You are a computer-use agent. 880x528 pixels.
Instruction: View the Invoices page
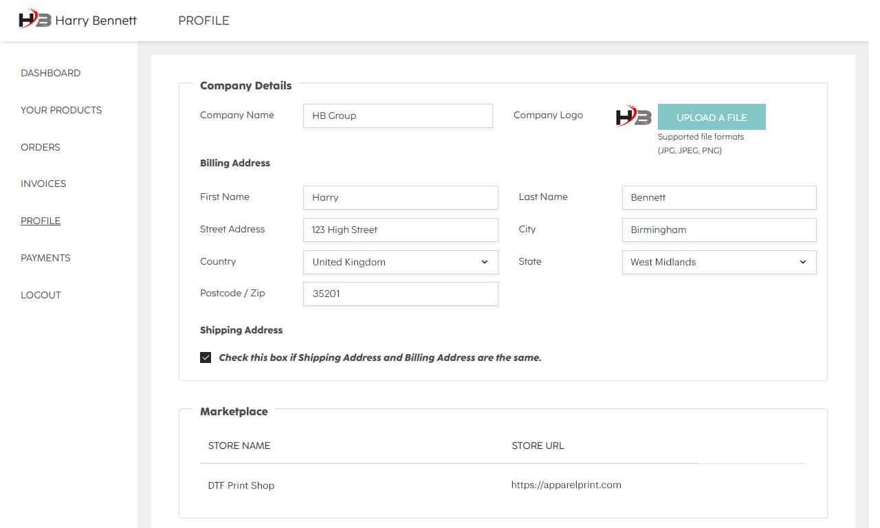43,184
